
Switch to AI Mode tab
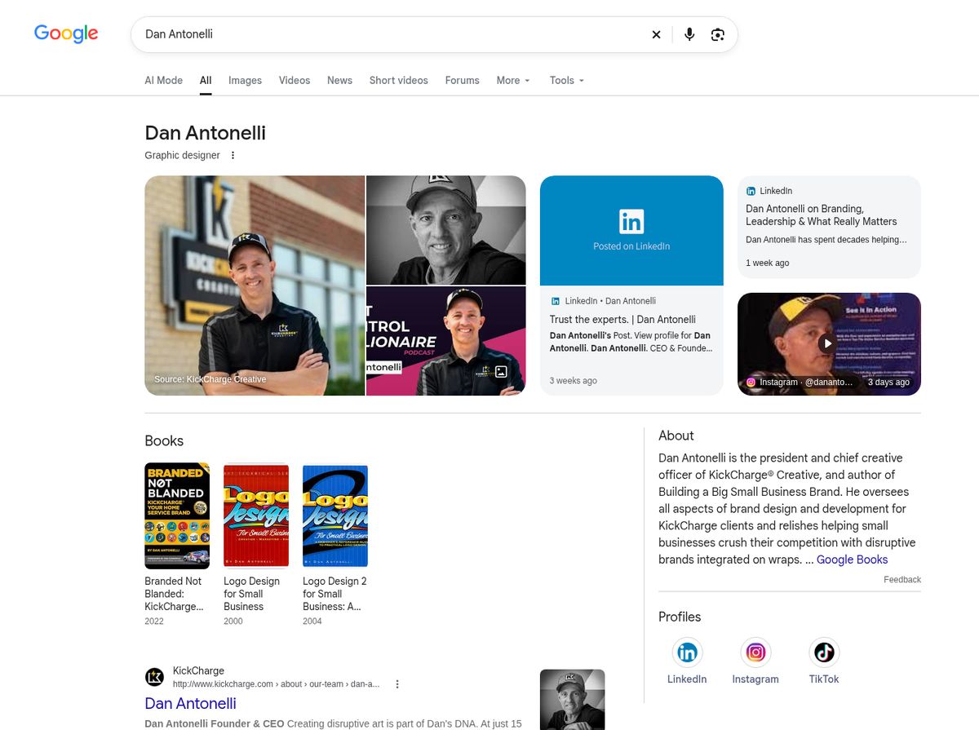[163, 80]
